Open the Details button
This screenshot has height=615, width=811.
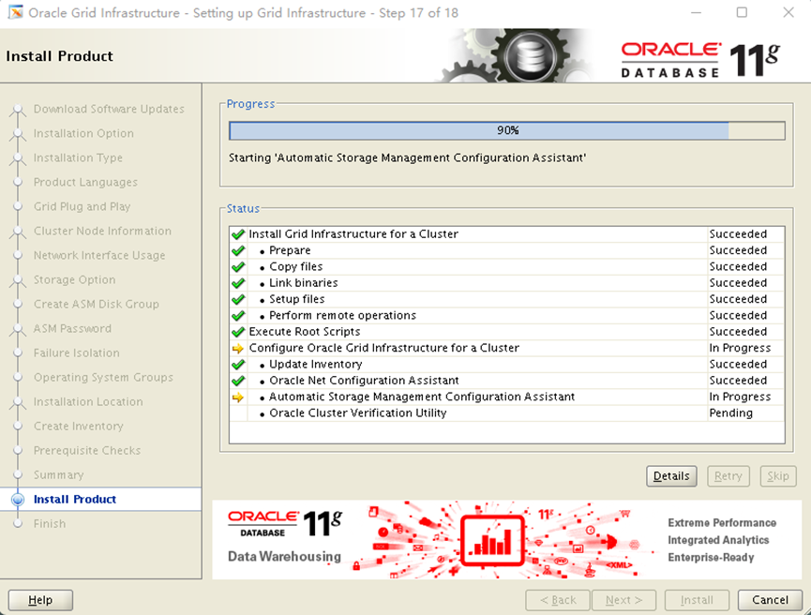click(671, 476)
